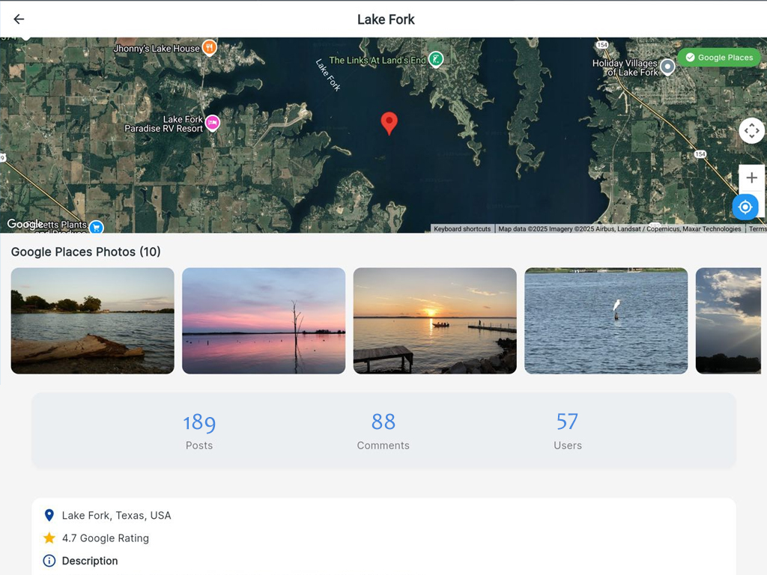Image resolution: width=767 pixels, height=575 pixels.
Task: View the 189 Posts stat
Action: point(199,431)
